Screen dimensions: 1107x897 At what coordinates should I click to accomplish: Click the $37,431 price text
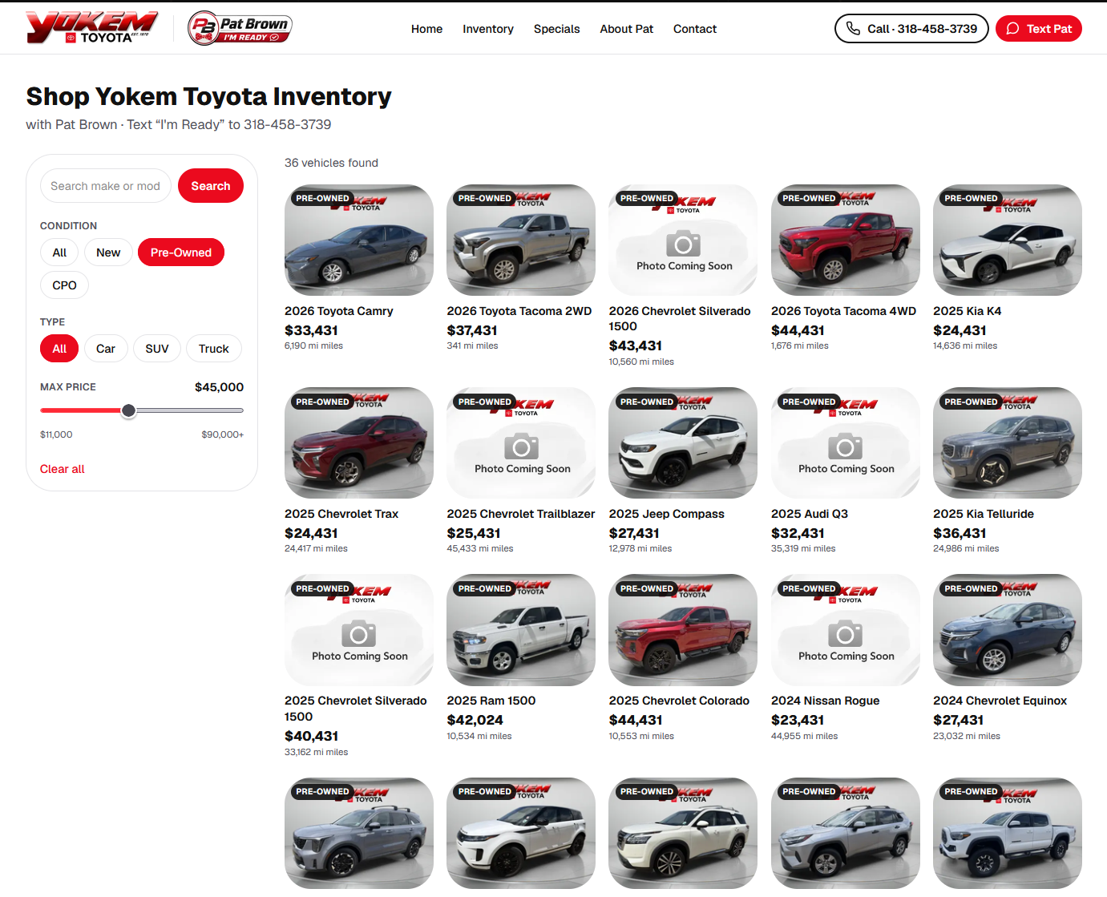point(472,330)
